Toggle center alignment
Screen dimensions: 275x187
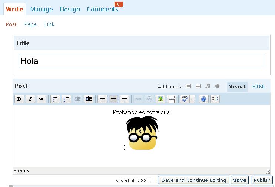pos(113,99)
